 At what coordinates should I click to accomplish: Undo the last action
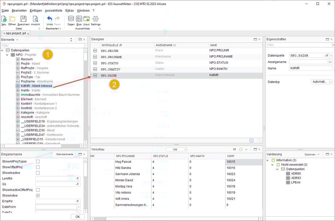coord(50,19)
